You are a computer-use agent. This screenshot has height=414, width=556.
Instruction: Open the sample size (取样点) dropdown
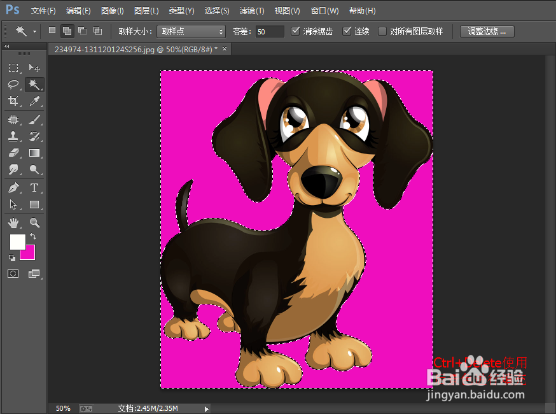pos(191,32)
